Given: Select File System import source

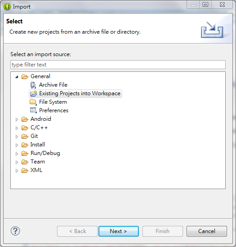Looking at the screenshot, I should pos(53,102).
